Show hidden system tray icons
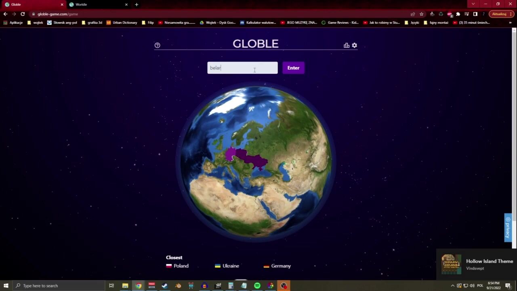517x291 pixels. (x=452, y=286)
